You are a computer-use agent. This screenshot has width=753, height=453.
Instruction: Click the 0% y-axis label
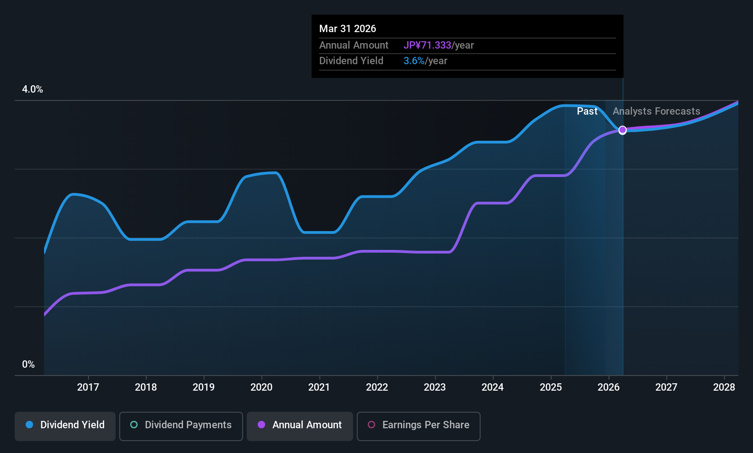[28, 365]
